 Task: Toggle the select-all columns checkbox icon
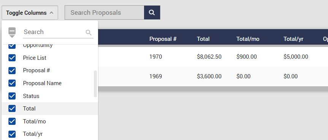click(x=12, y=32)
